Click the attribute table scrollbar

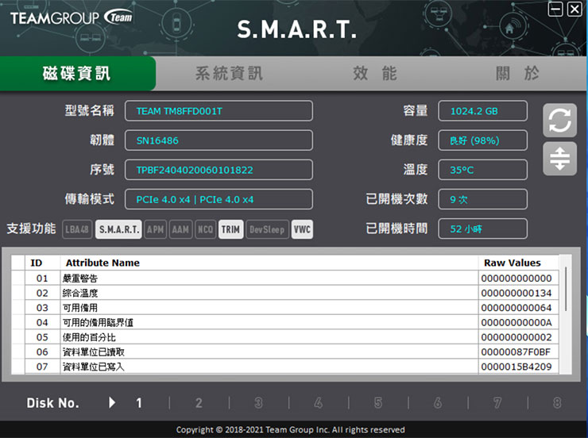[x=566, y=288]
